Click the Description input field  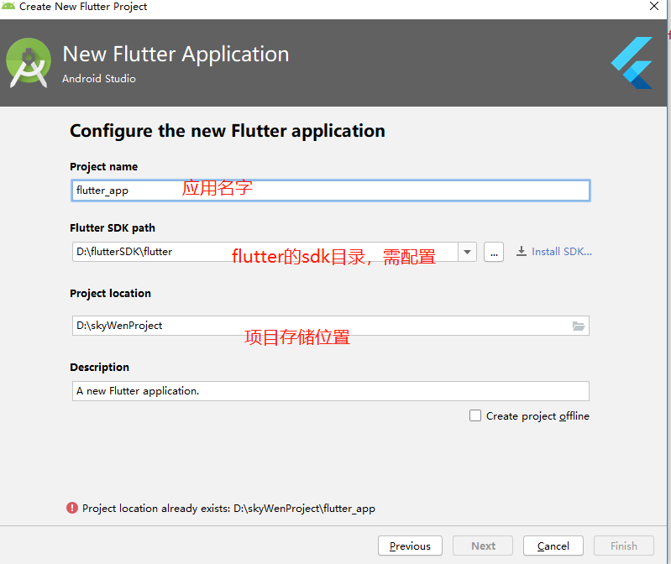331,391
